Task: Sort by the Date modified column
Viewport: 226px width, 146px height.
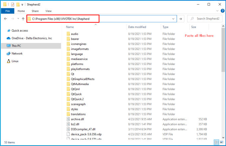Action: pyautogui.click(x=137, y=27)
